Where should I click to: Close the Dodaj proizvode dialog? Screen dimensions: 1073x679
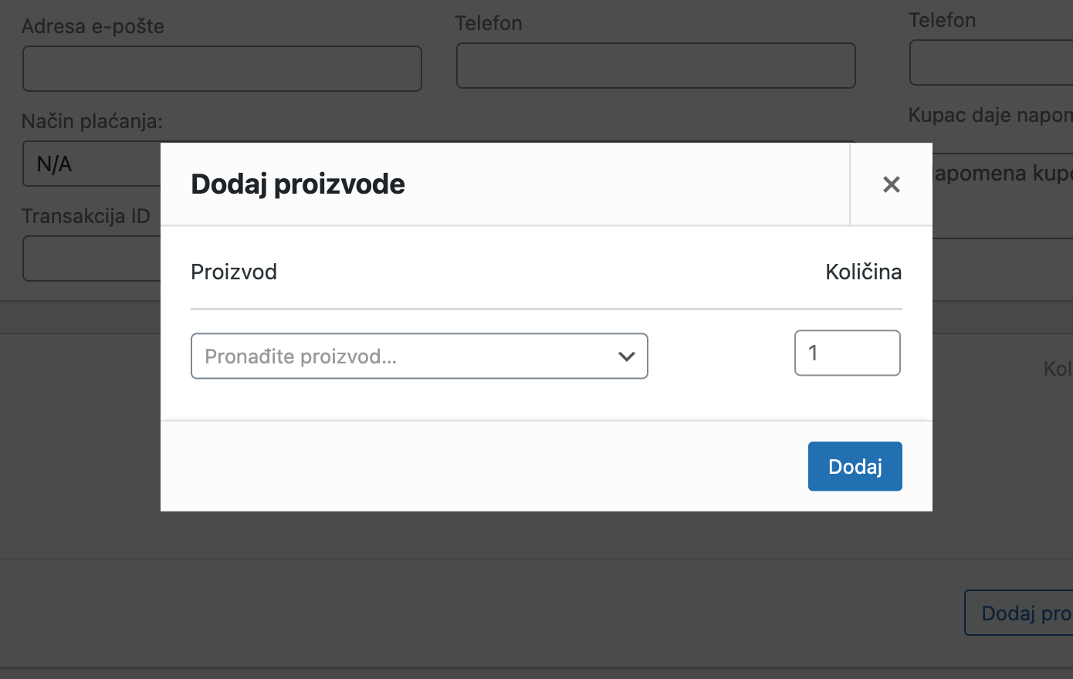(891, 184)
